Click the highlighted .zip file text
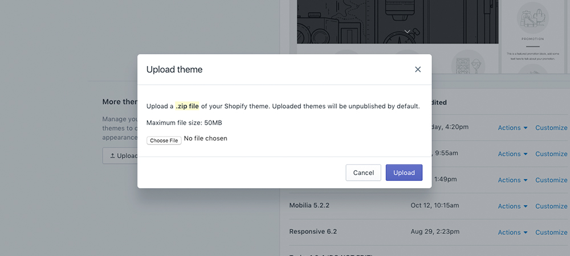 [187, 106]
